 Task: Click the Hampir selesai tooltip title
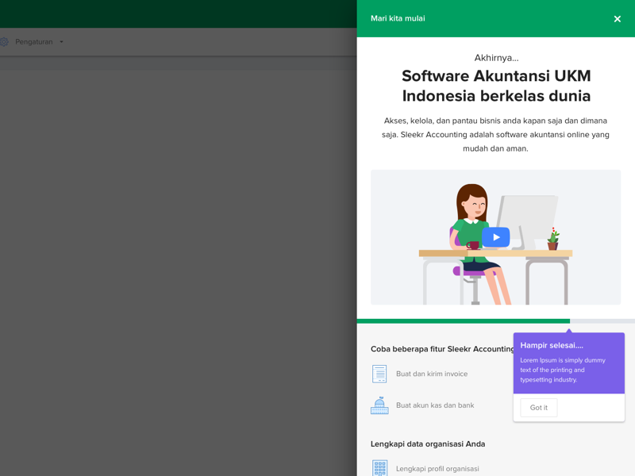(x=552, y=345)
